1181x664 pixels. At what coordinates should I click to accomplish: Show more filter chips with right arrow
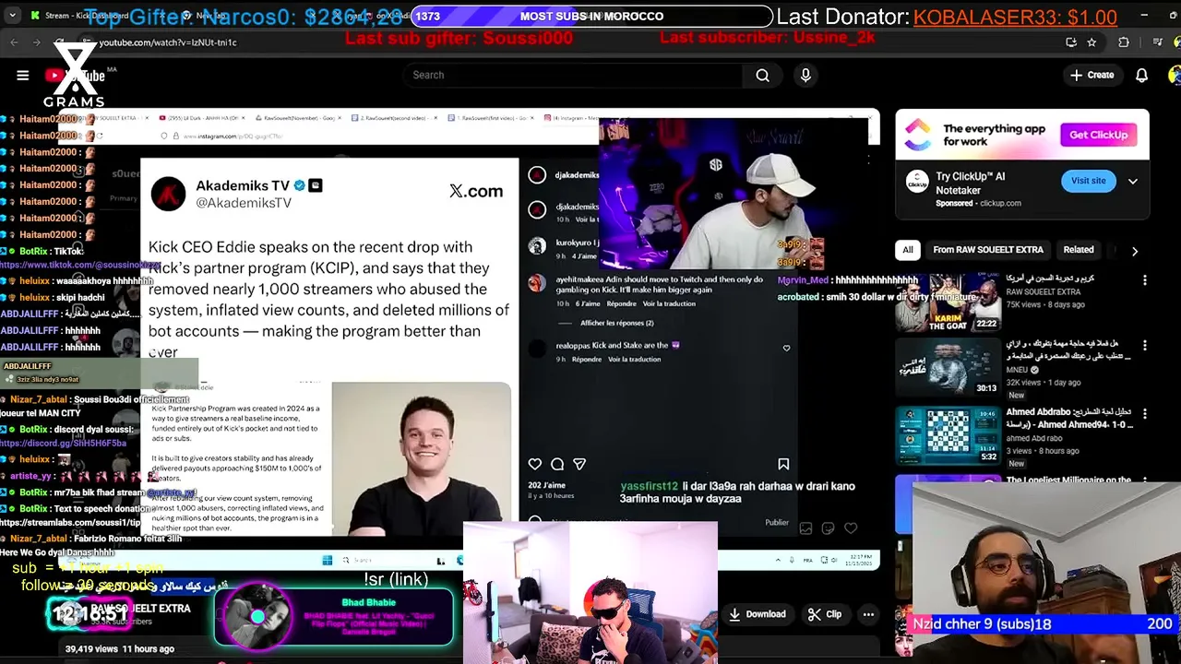tap(1135, 251)
